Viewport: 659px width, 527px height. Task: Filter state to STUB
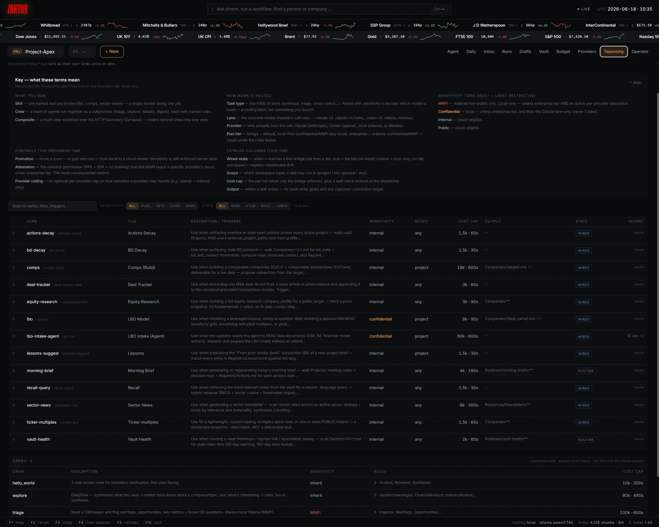click(250, 206)
